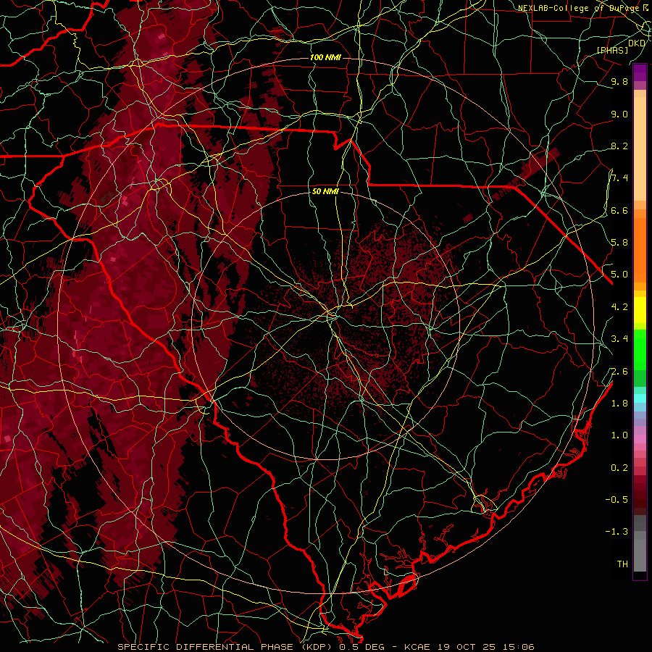This screenshot has height=652, width=652.
Task: Click the 7.4 value on the color scale
Action: [619, 178]
